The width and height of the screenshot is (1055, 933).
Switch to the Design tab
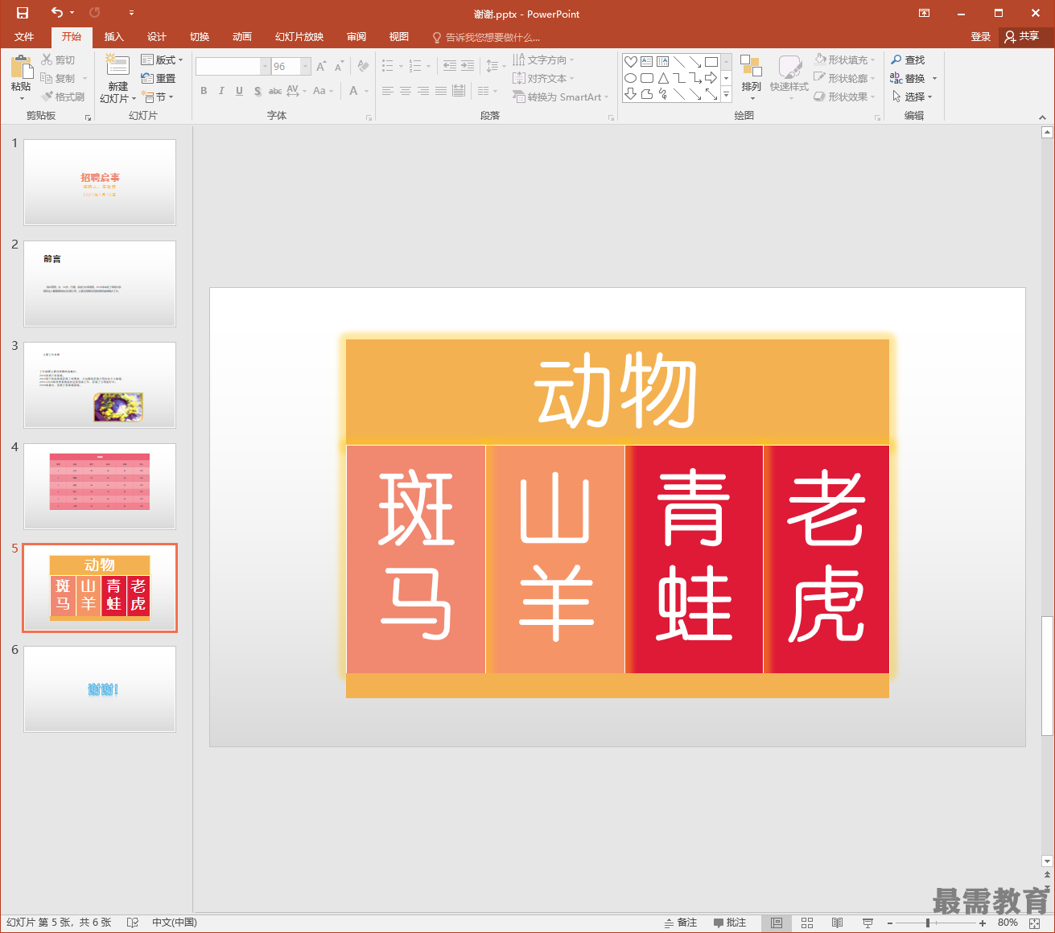click(x=157, y=37)
